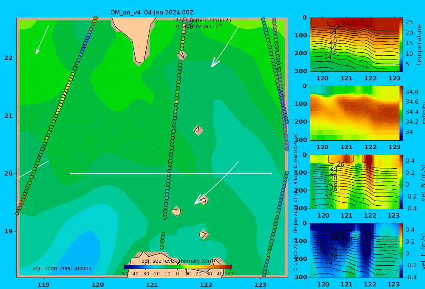Click the 25 tick on temperature scale

click(409, 22)
